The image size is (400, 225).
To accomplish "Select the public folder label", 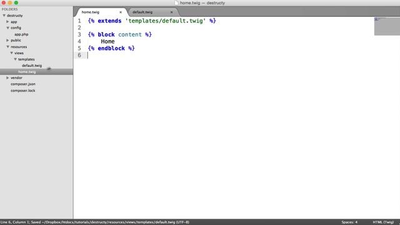I will 16,40.
